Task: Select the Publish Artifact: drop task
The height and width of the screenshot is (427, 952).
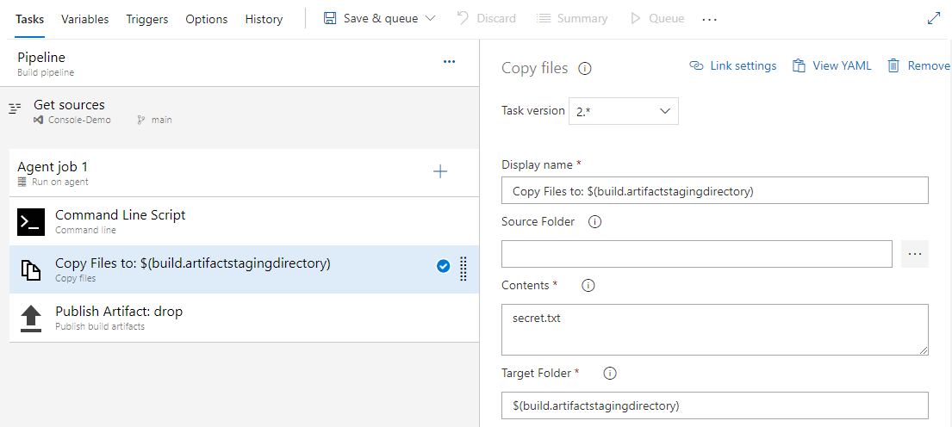Action: 244,318
